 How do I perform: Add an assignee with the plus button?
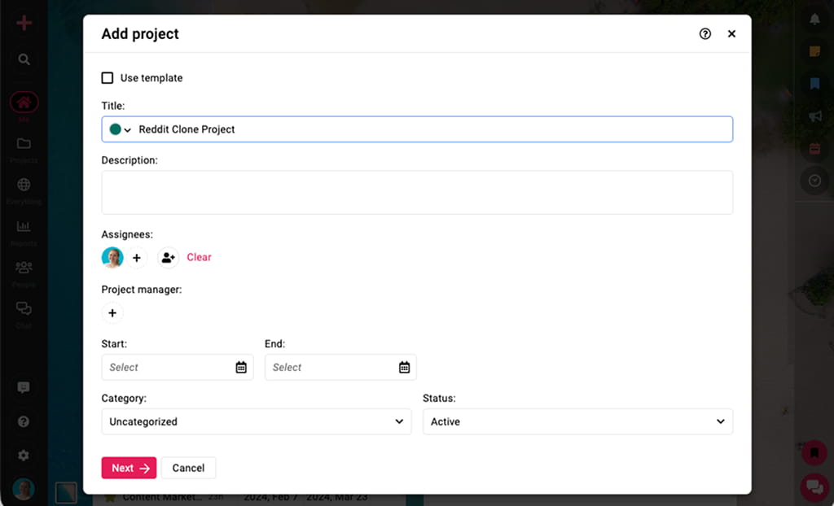coord(137,258)
